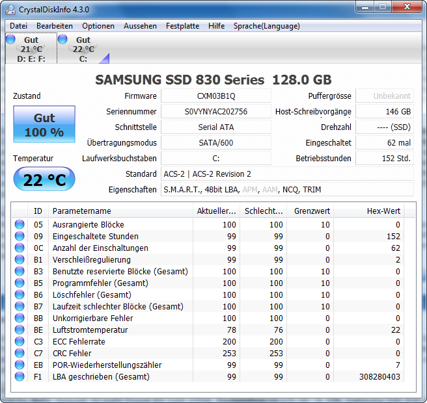
Task: Click worst value 76 in Luftstromtemperatur row
Action: pyautogui.click(x=279, y=330)
